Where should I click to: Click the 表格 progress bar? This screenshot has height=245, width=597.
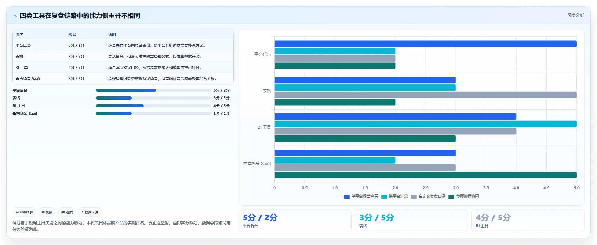coord(153,98)
